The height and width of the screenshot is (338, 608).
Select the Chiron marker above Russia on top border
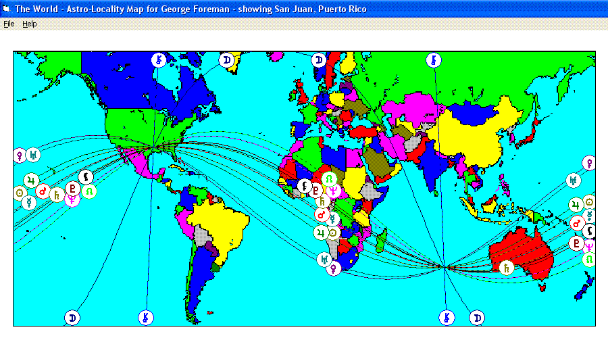pos(434,60)
